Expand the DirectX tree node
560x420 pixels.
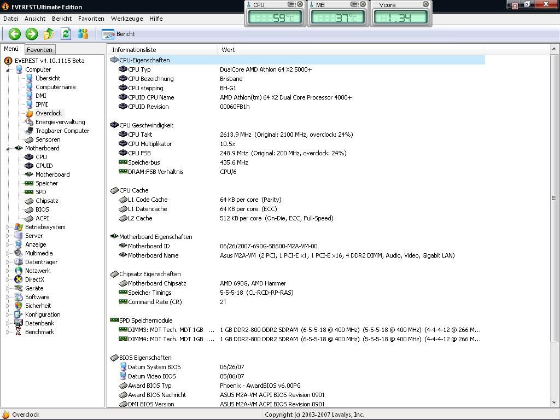(8, 279)
